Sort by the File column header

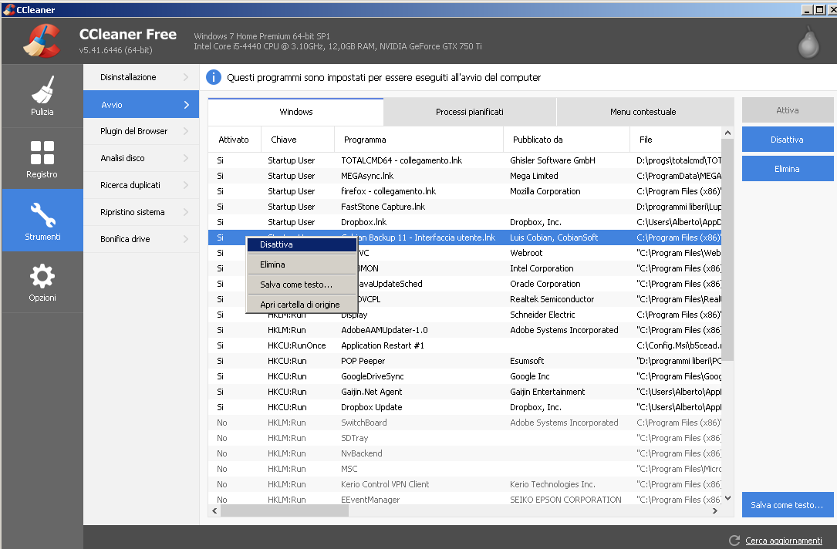click(676, 140)
